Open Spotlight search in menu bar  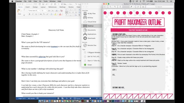(167, 1)
